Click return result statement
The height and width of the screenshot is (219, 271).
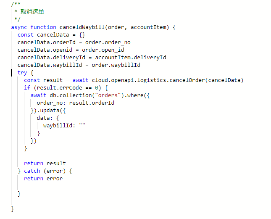coord(45,164)
